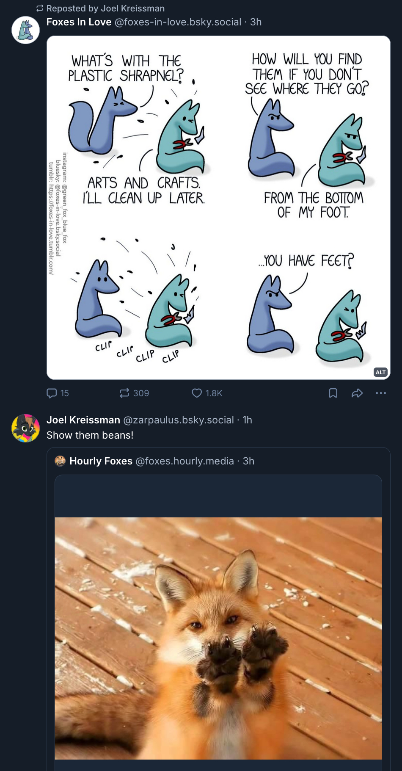Click the Reposted by Joel Kreissman label
Screen dimensions: 402x771
(105, 8)
